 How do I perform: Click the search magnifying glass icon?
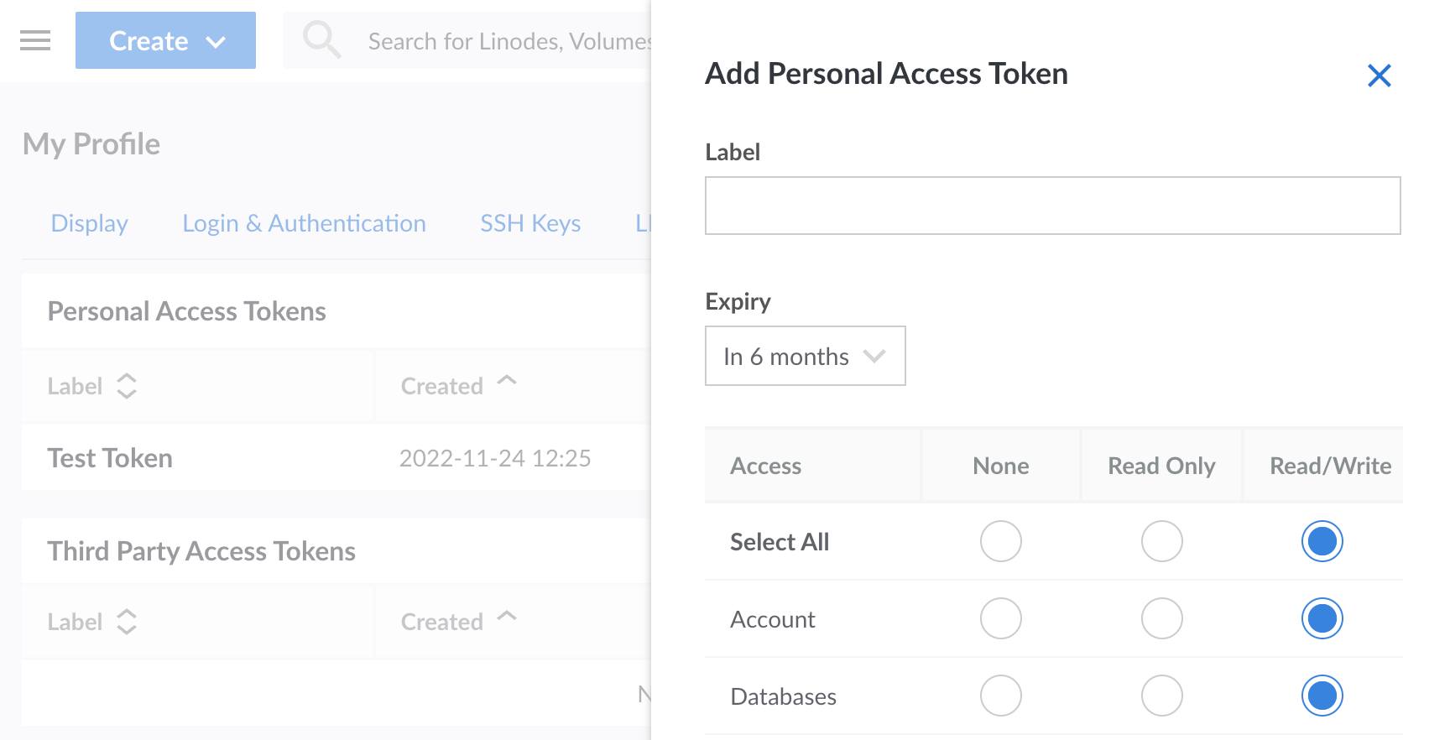click(x=322, y=39)
